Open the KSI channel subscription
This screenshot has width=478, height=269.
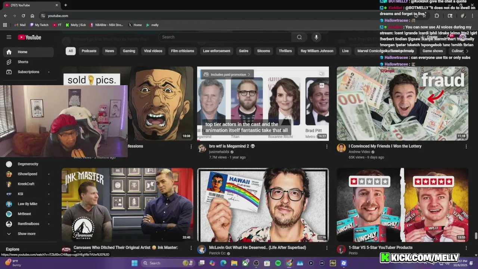(x=28, y=194)
